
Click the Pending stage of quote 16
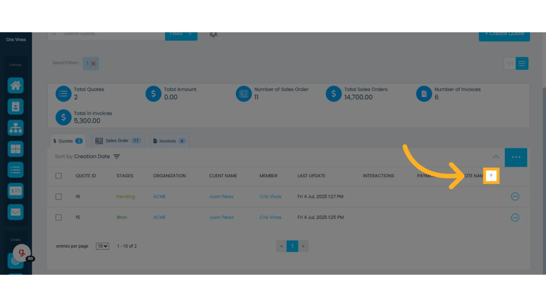pos(126,197)
